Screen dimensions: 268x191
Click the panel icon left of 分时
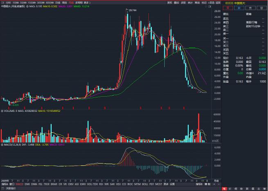[2, 3]
